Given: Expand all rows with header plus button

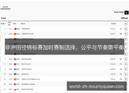Looking at the screenshot, I should coord(126,24).
